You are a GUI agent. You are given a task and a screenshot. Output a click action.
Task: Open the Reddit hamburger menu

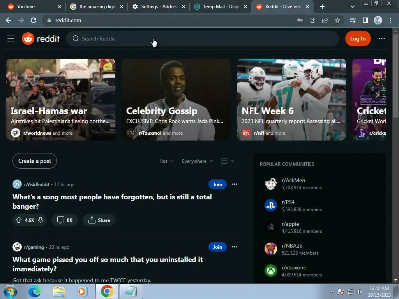click(11, 39)
